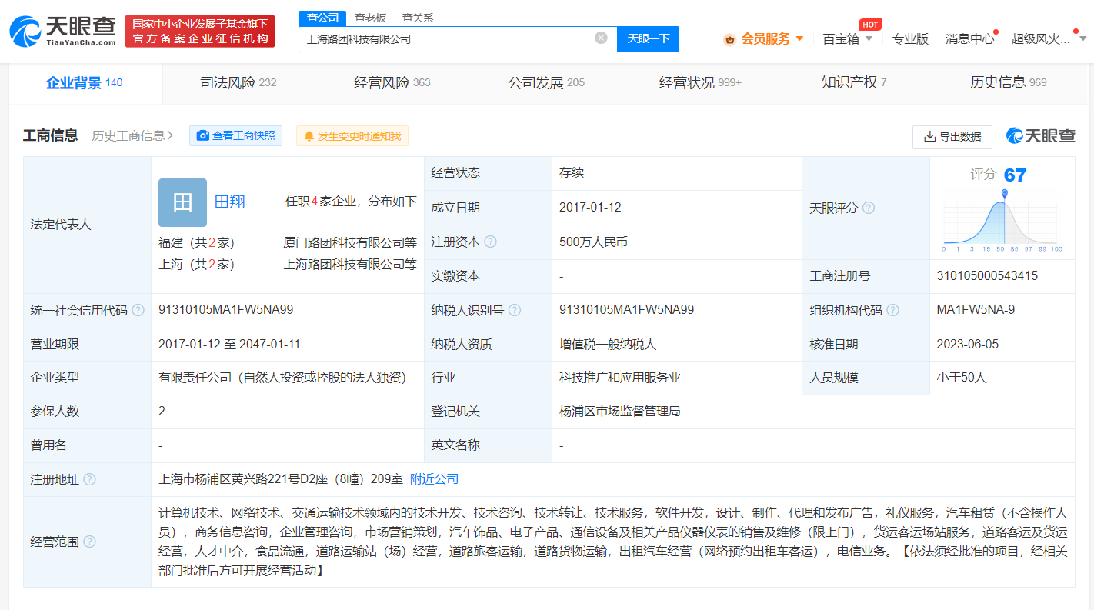Image resolution: width=1094 pixels, height=610 pixels.
Task: Click the 会员服务 crown icon
Action: (729, 38)
